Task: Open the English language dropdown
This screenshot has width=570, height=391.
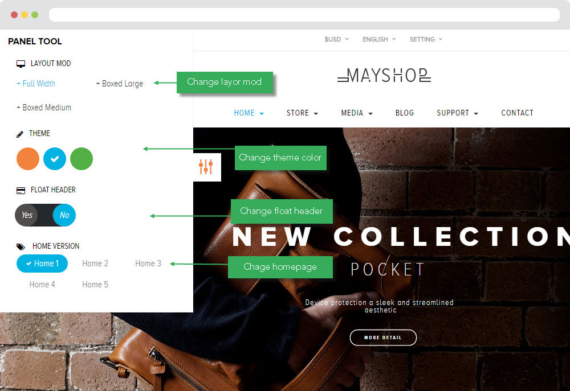Action: click(x=379, y=39)
